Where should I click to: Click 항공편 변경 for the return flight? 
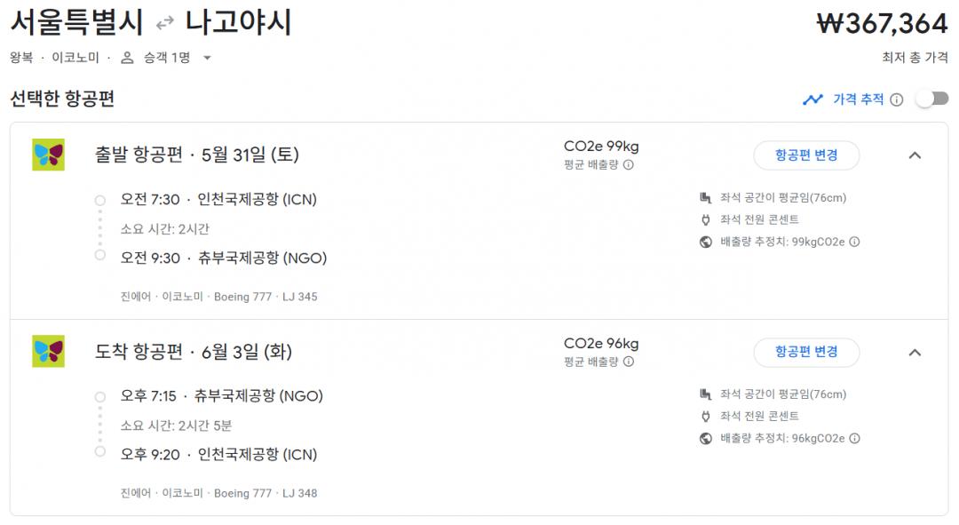pyautogui.click(x=806, y=352)
